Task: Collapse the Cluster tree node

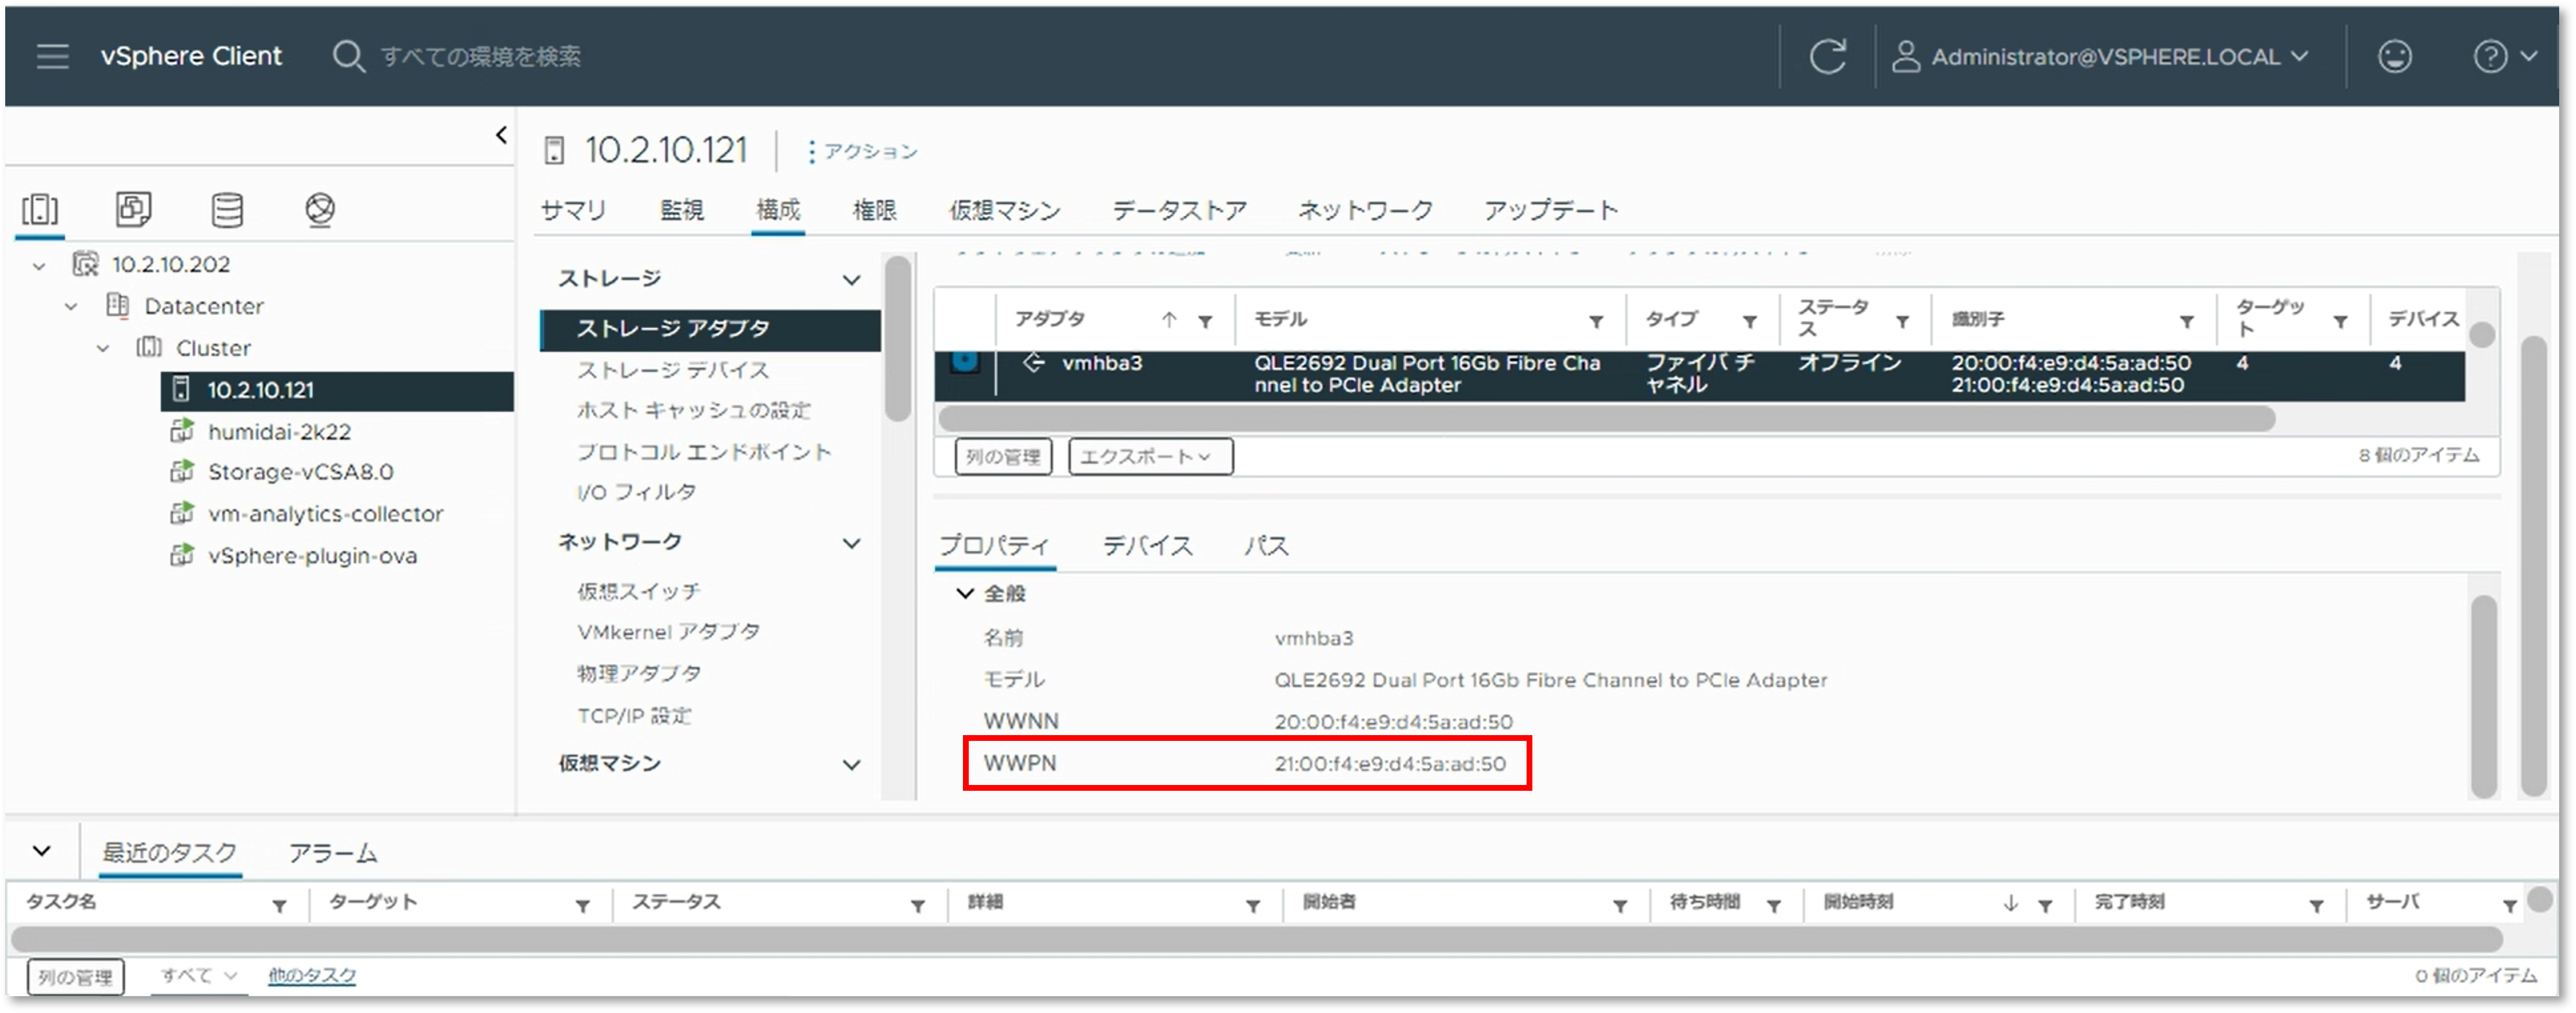Action: [x=103, y=349]
